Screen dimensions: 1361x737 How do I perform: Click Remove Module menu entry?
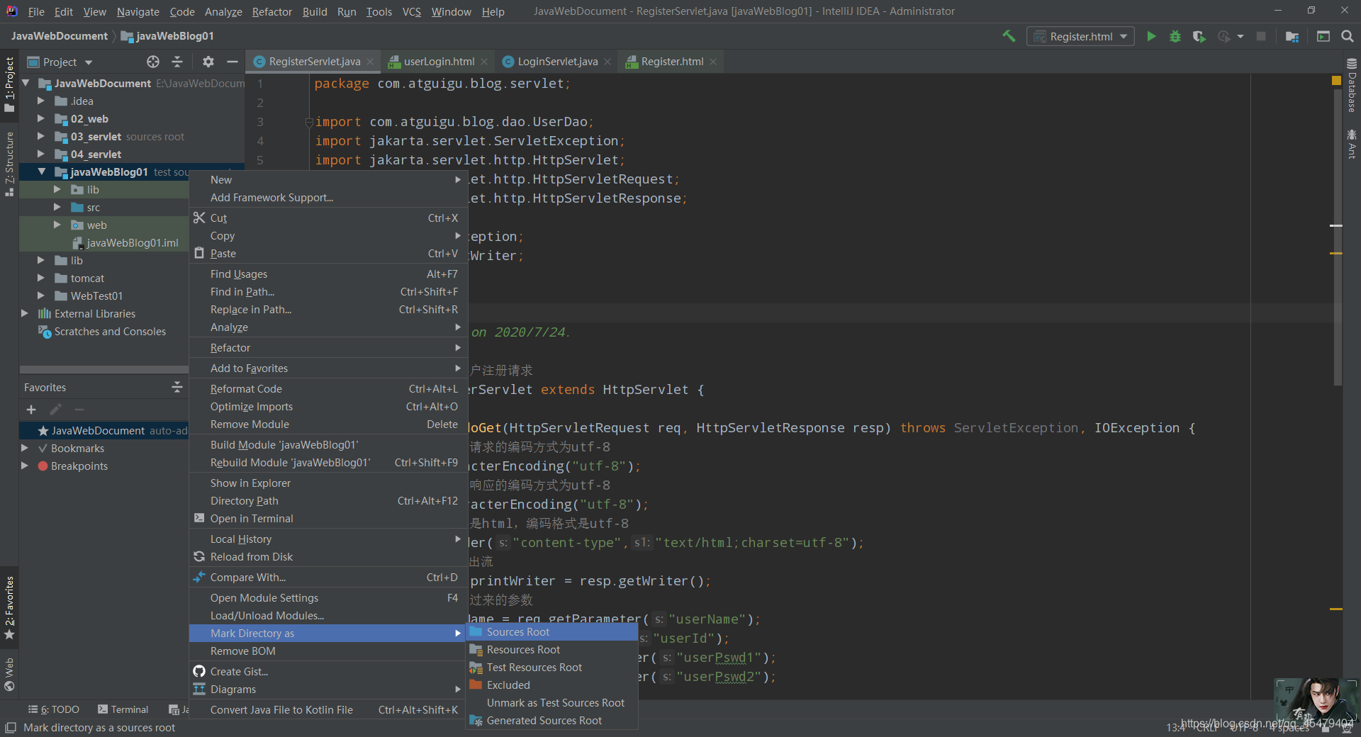coord(327,424)
